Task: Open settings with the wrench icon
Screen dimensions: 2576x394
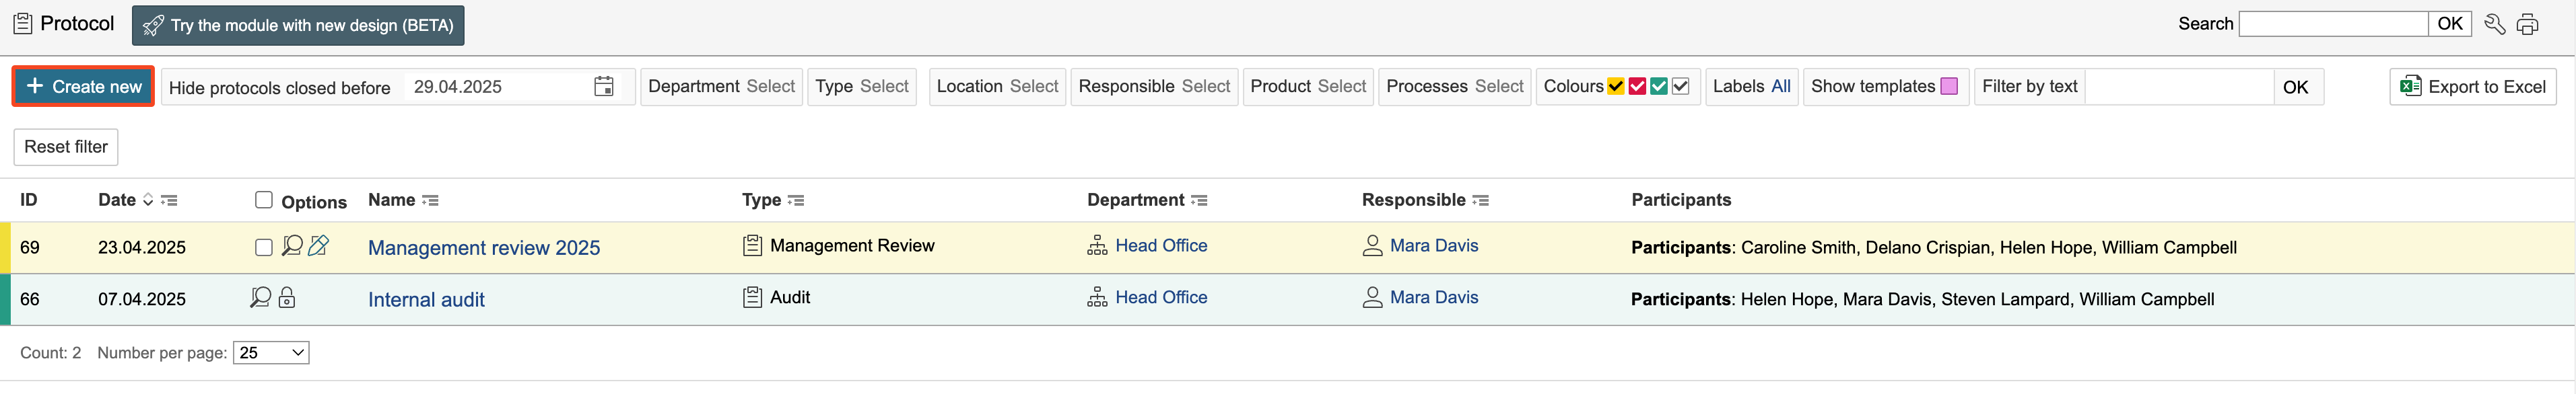Action: (x=2494, y=25)
